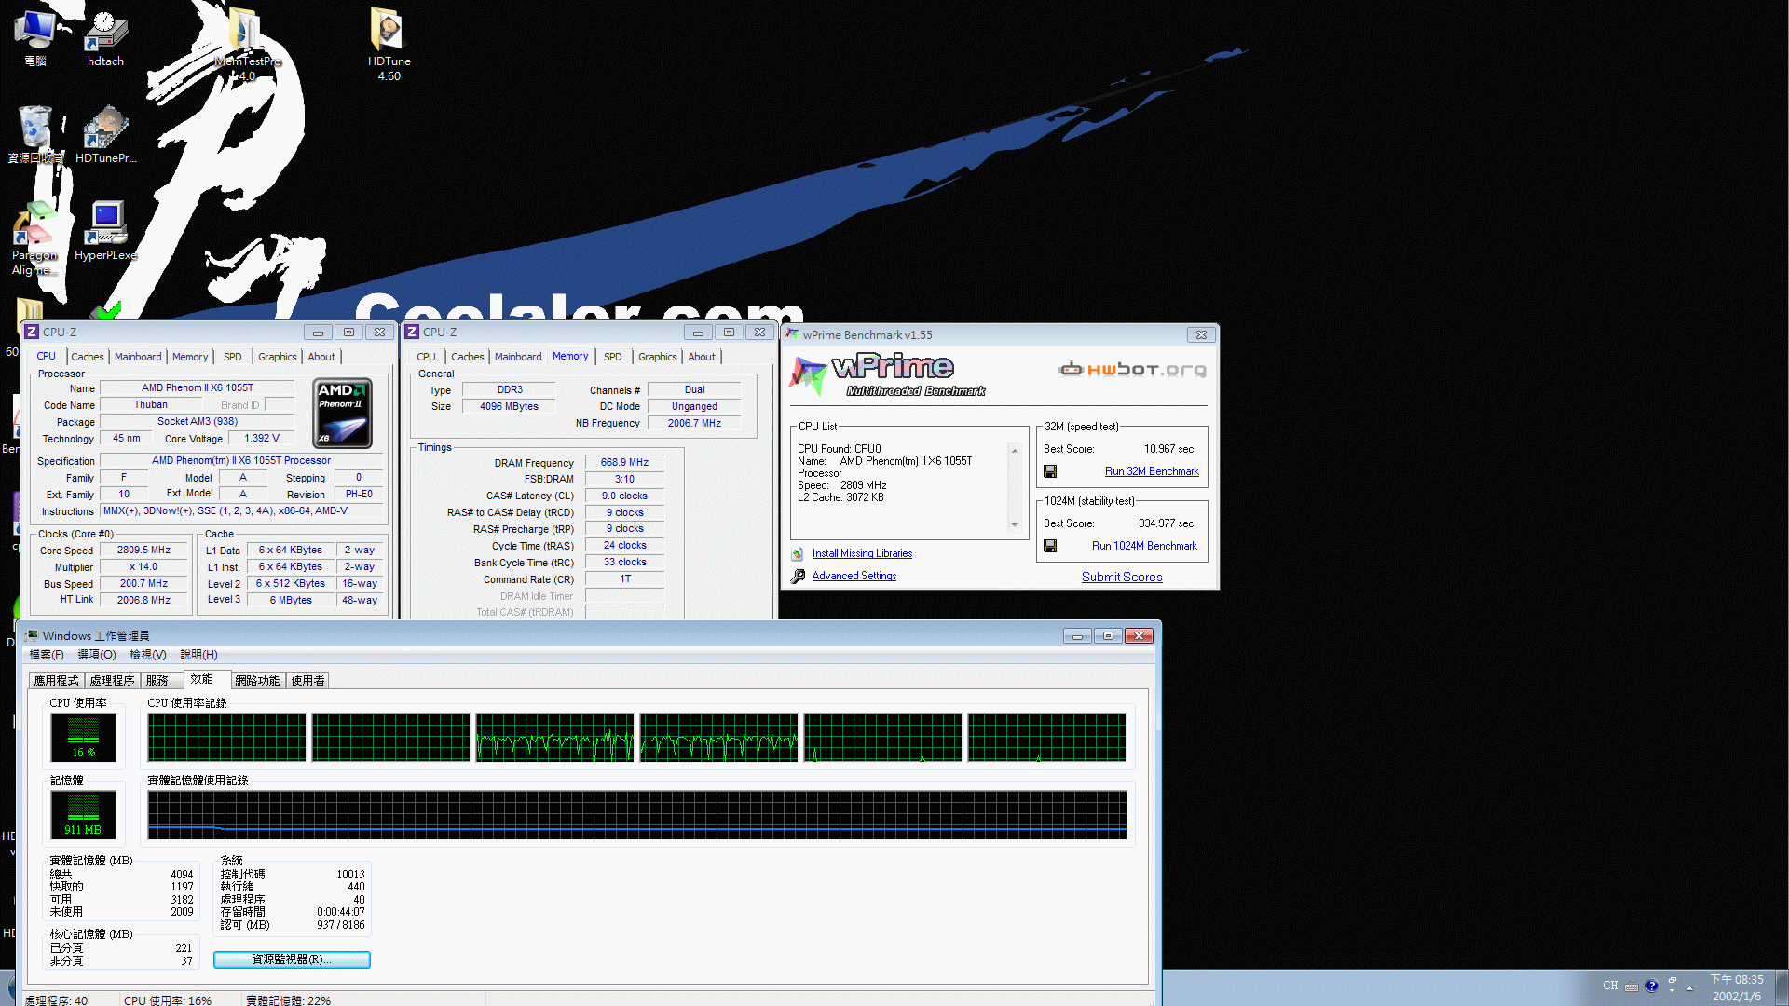Open the Graphics tab in the second CPU-Z window
Viewport: 1789px width, 1006px height.
click(x=658, y=357)
